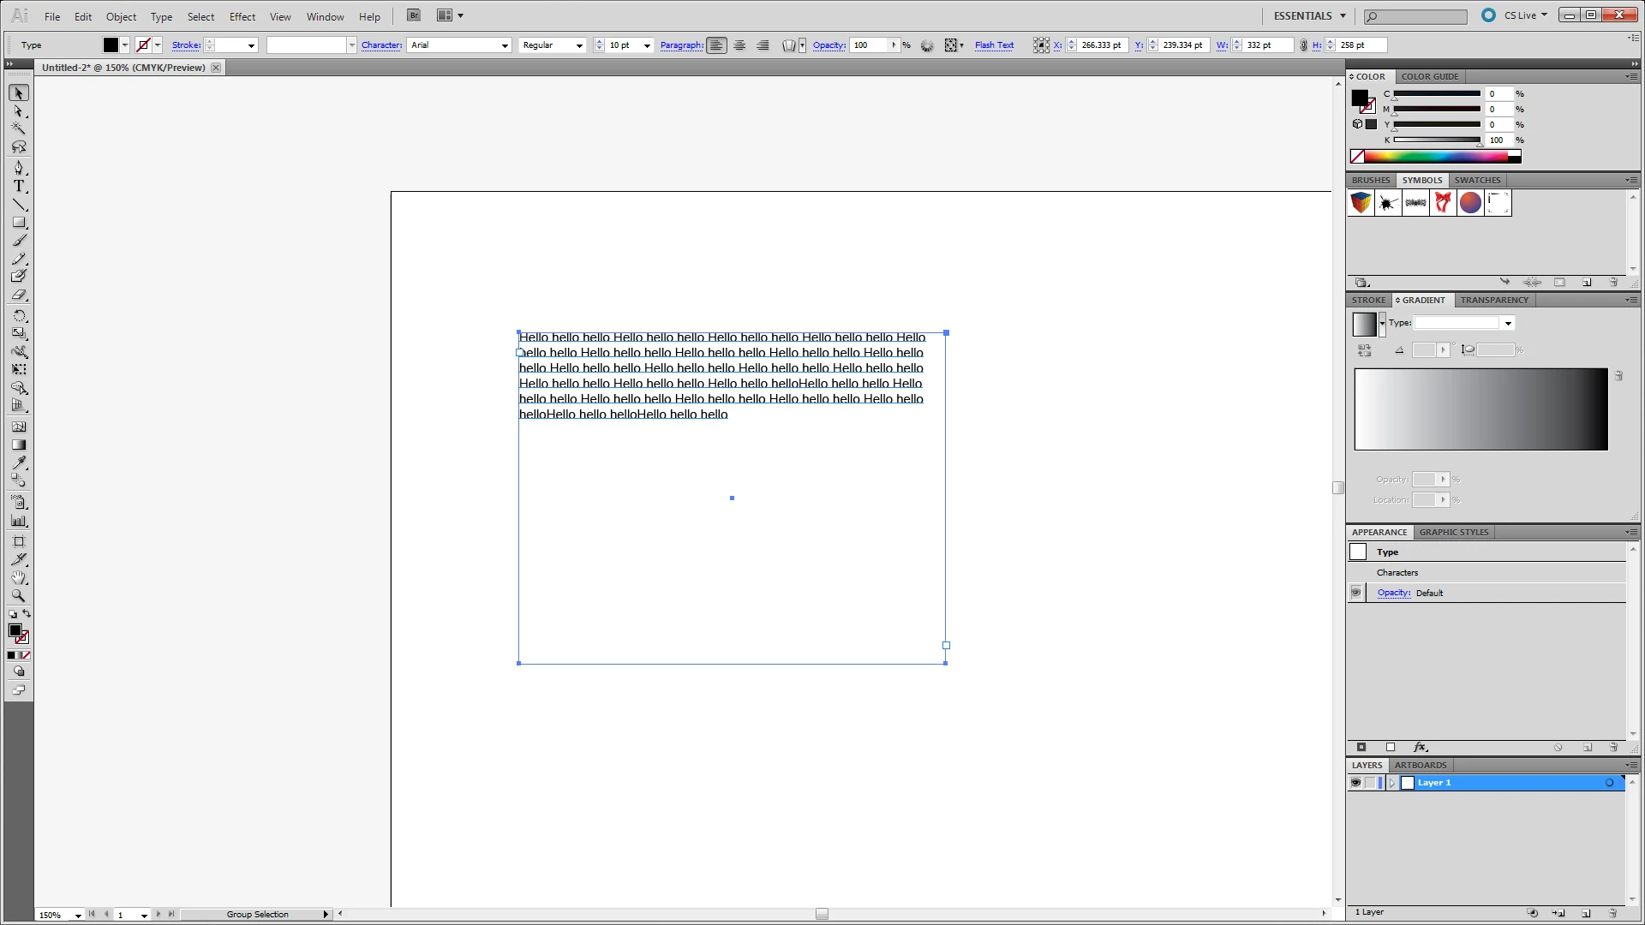Pick the Magic Wand tool
This screenshot has width=1645, height=925.
coord(19,128)
